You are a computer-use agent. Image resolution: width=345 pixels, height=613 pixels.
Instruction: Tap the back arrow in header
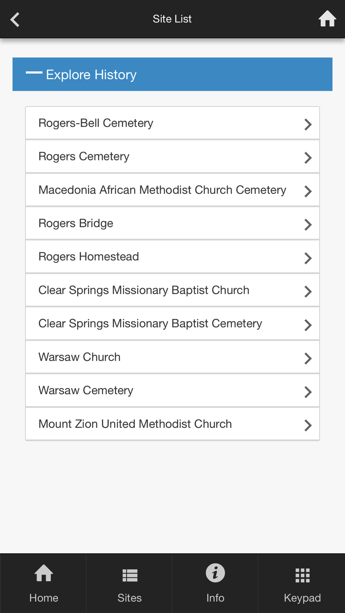pyautogui.click(x=15, y=19)
